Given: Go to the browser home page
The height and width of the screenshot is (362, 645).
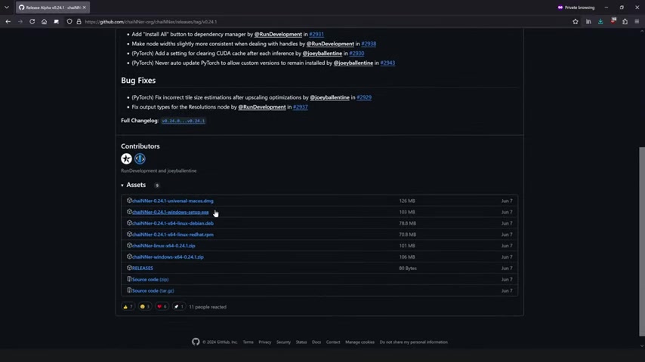Looking at the screenshot, I should 44,21.
